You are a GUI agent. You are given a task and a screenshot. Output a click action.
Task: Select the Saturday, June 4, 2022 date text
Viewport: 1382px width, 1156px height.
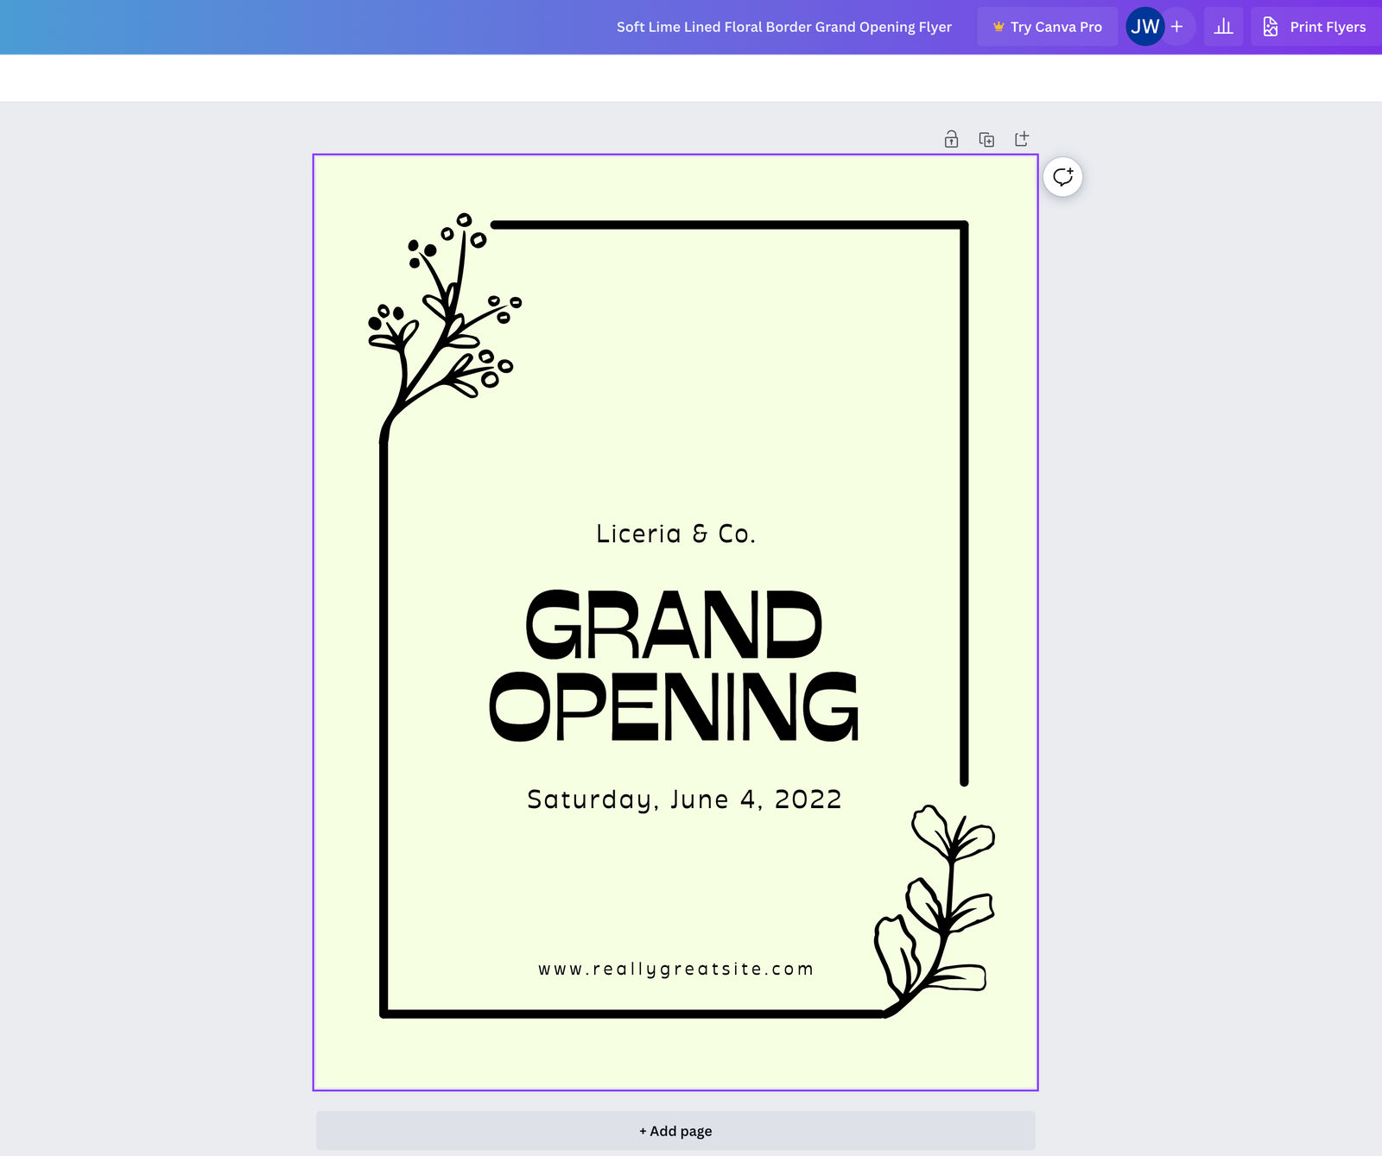(x=683, y=799)
